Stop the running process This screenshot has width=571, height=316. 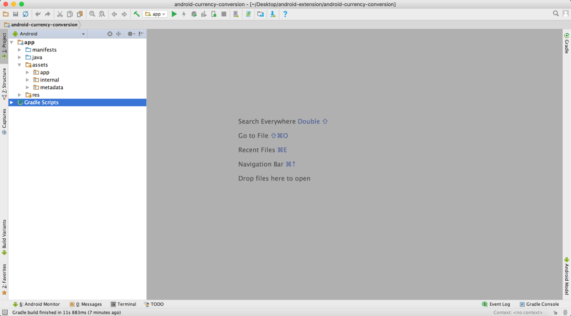click(224, 14)
